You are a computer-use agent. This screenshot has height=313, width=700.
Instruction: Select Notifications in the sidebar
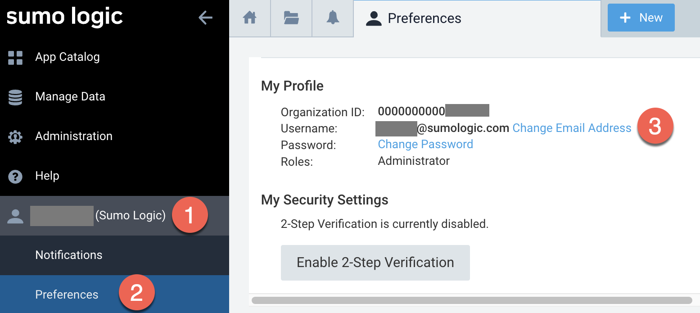click(x=69, y=255)
